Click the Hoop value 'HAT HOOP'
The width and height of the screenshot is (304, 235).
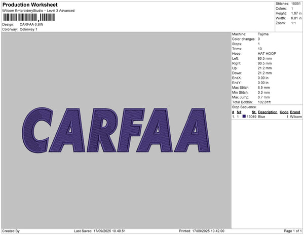(267, 54)
